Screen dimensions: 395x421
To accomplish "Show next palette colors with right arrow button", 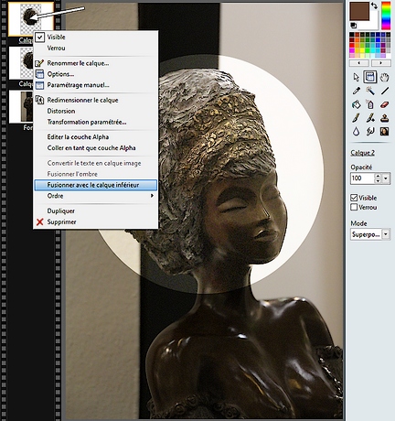I will (x=381, y=63).
